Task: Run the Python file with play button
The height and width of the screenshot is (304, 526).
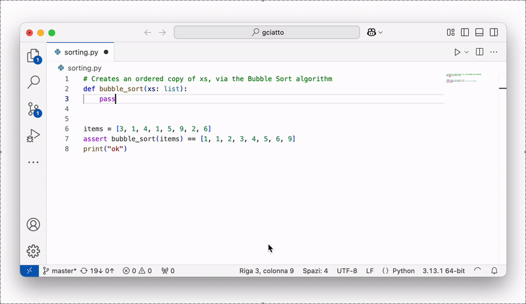Action: pos(458,52)
